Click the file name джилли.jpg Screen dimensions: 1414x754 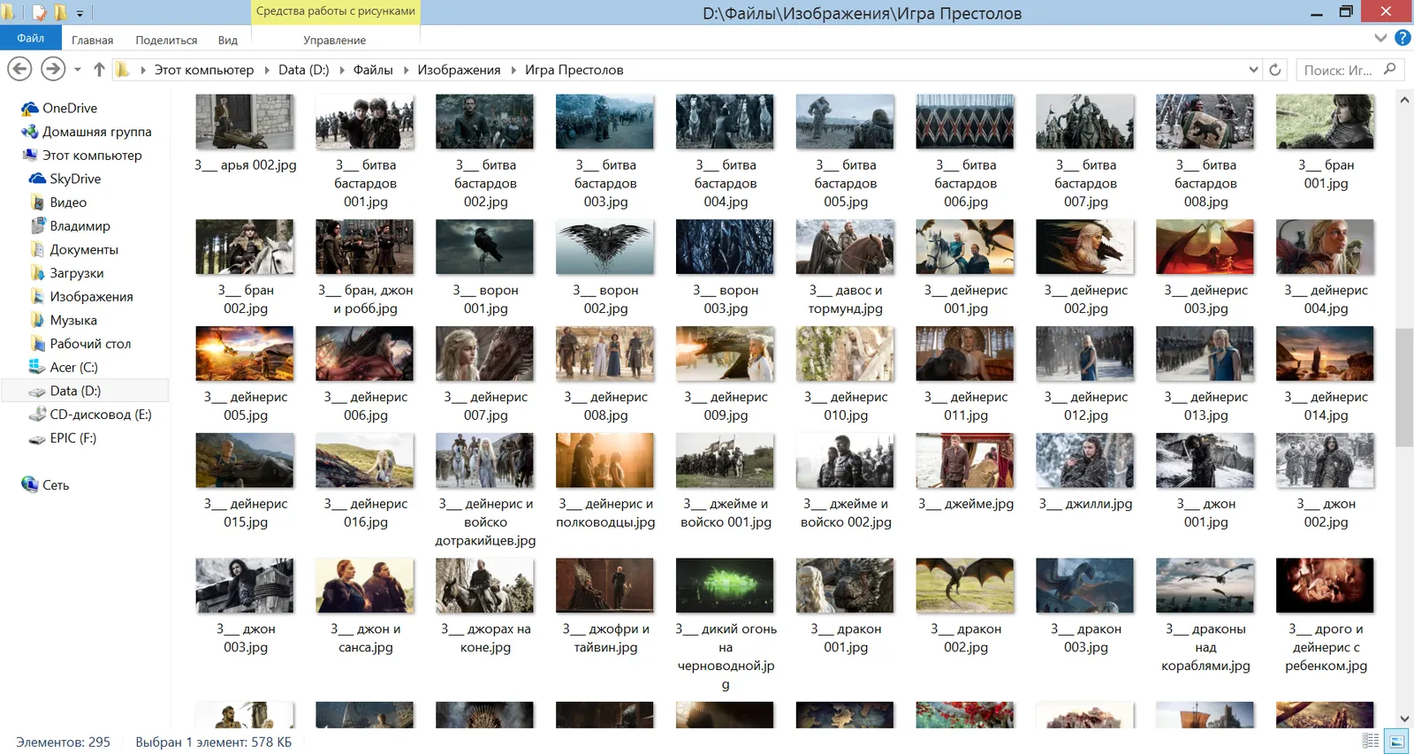[1085, 504]
